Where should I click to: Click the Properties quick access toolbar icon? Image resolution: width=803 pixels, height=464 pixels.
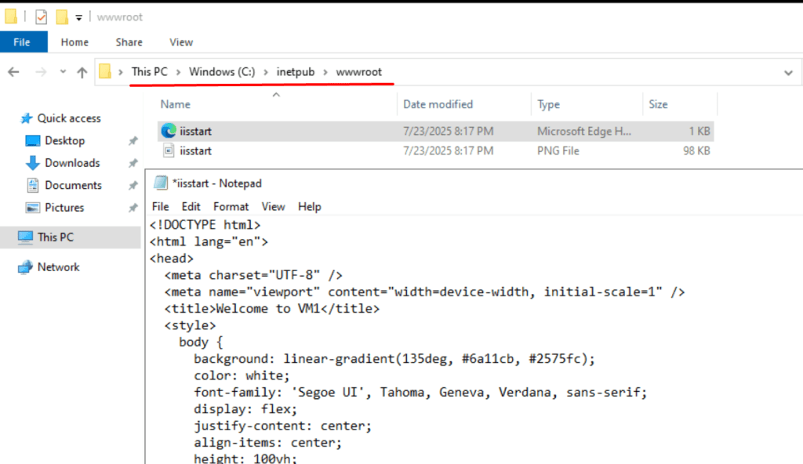point(41,16)
